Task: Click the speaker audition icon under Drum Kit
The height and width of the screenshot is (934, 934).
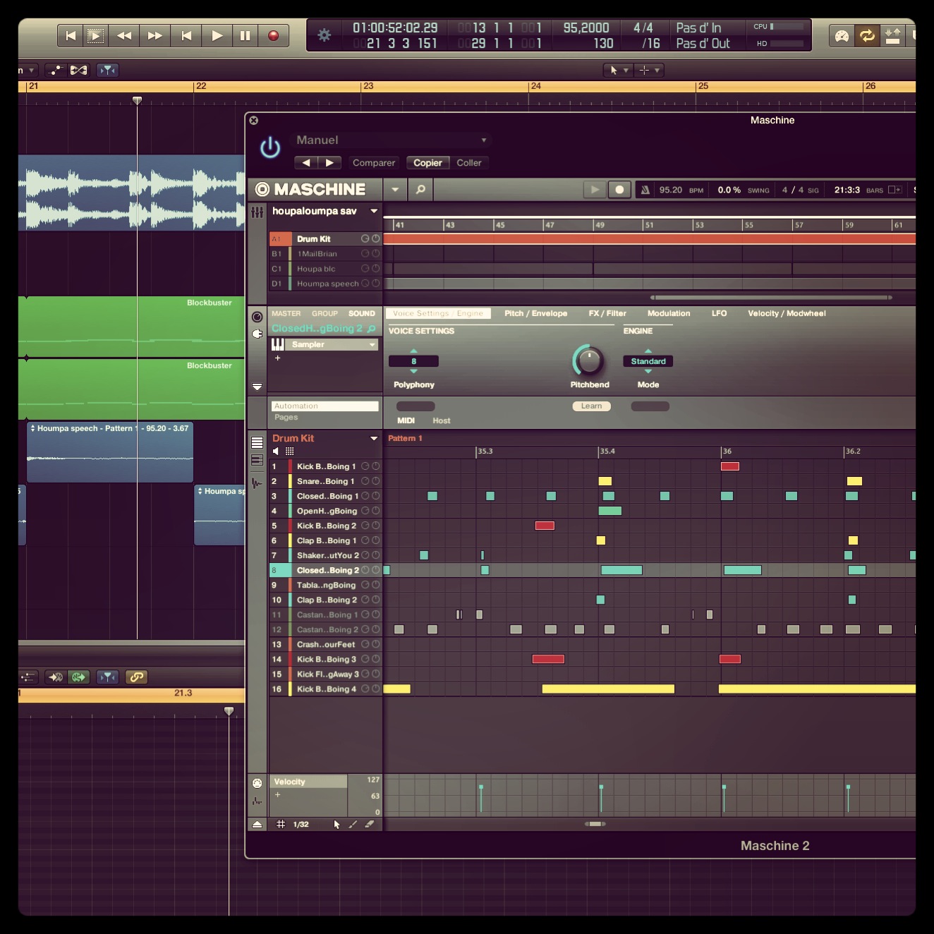Action: (x=276, y=451)
